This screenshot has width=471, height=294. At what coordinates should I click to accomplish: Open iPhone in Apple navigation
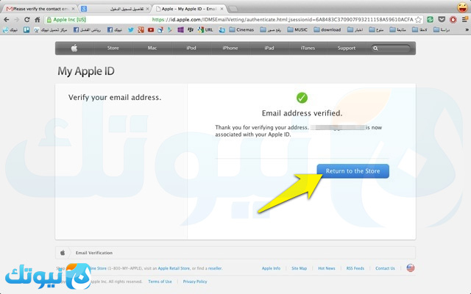click(230, 48)
